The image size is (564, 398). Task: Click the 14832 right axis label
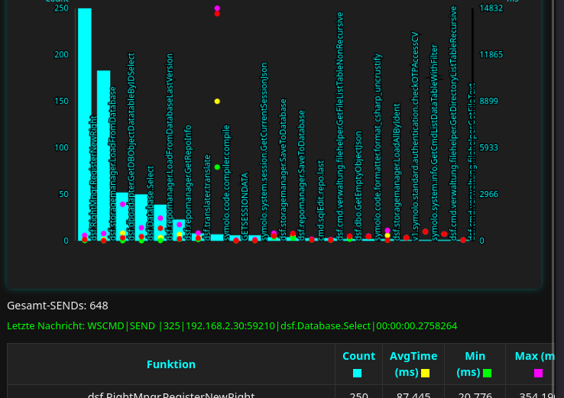tap(491, 8)
